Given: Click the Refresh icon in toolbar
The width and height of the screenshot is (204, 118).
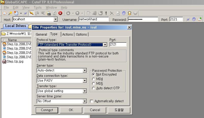Looking at the screenshot, I should click(55, 13).
